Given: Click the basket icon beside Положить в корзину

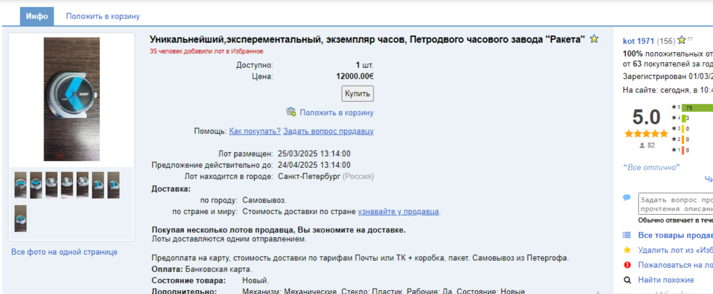Looking at the screenshot, I should coord(291,112).
